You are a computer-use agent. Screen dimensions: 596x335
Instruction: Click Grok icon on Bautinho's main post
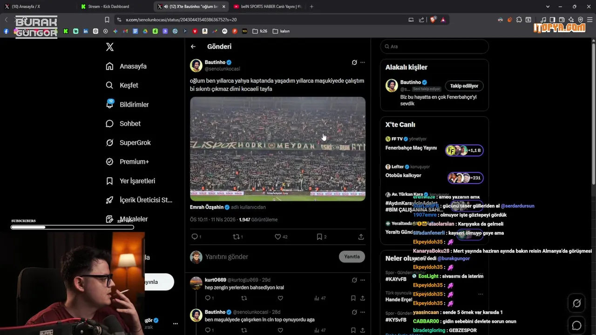pyautogui.click(x=354, y=62)
